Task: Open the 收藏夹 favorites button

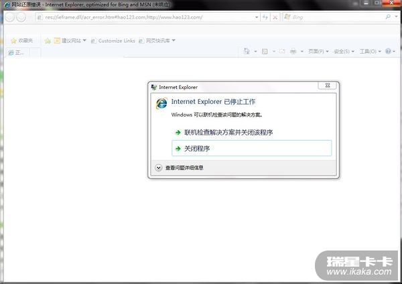Action: [21, 40]
